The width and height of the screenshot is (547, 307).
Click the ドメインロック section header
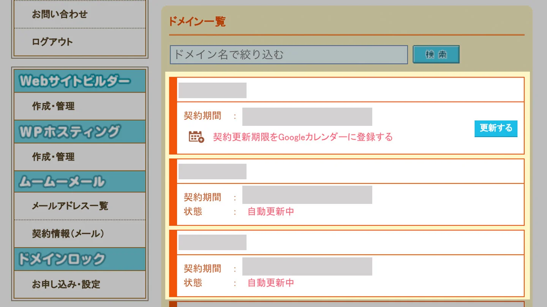80,259
